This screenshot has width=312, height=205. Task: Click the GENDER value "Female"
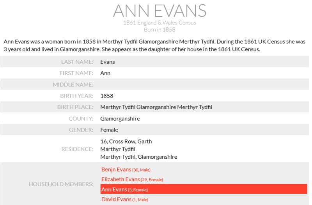pos(109,130)
